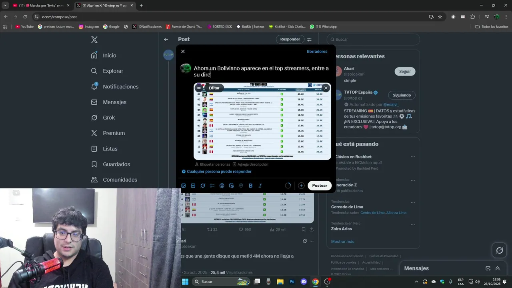This screenshot has width=512, height=288.
Task: Show hidden system tray icons
Action: pyautogui.click(x=416, y=282)
